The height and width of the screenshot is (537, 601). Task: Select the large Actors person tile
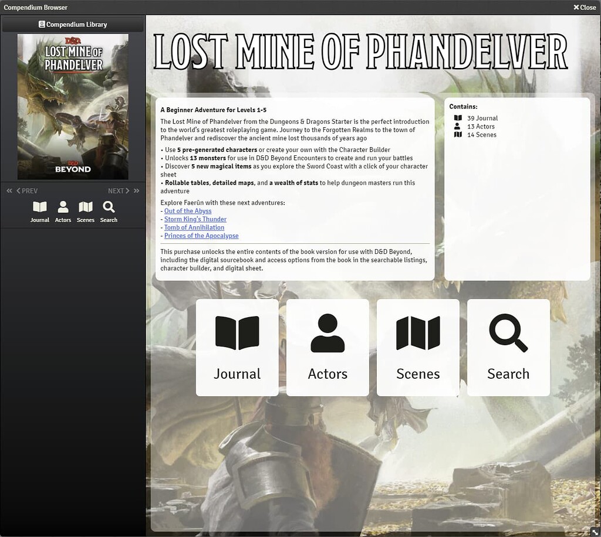click(327, 346)
